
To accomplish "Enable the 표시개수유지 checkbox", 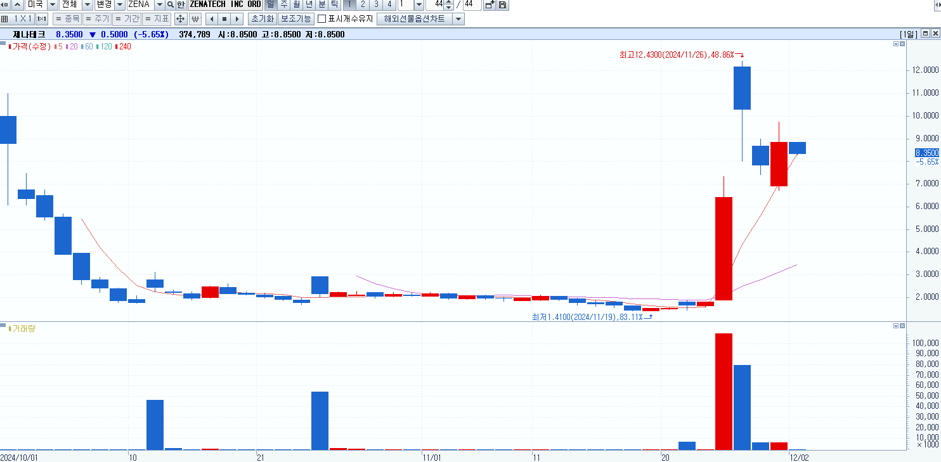I will [x=322, y=19].
